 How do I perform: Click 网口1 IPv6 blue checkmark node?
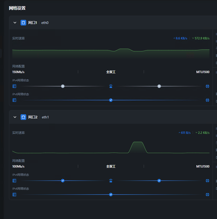pos(111,100)
